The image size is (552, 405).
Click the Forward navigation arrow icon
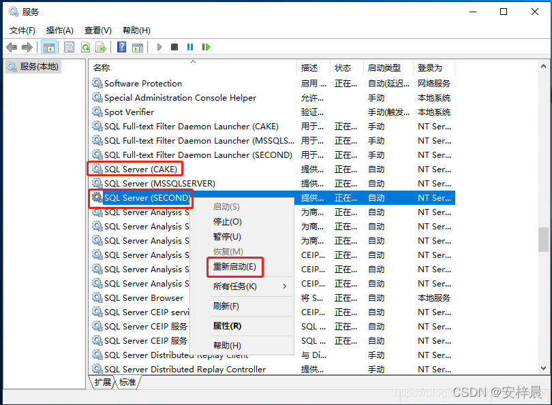pyautogui.click(x=27, y=47)
